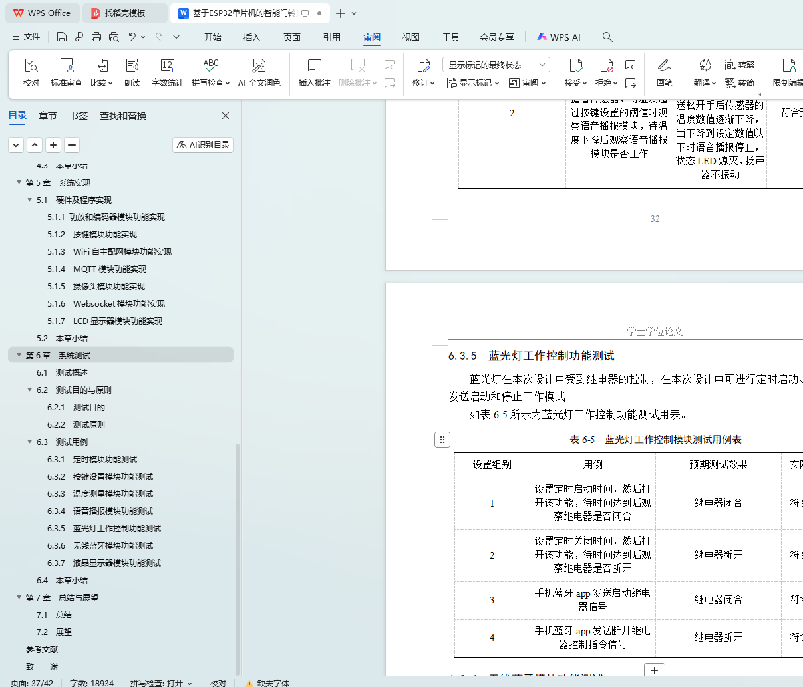Open print preview in quick access bar
The image size is (803, 687).
pos(114,37)
